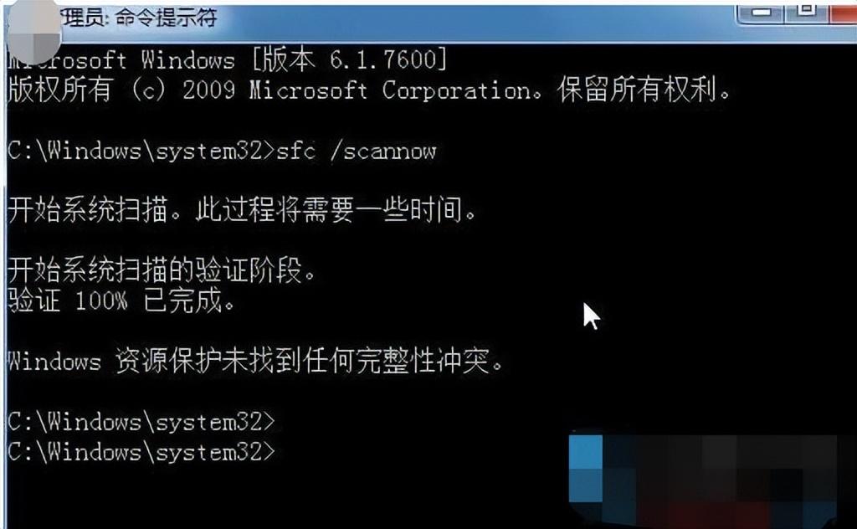Click the typed command sfc /scannow
857x529 pixels.
357,151
